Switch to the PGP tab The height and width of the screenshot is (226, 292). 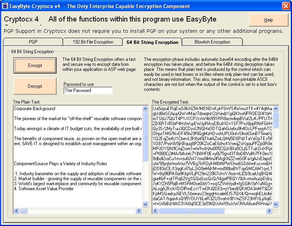(33, 42)
